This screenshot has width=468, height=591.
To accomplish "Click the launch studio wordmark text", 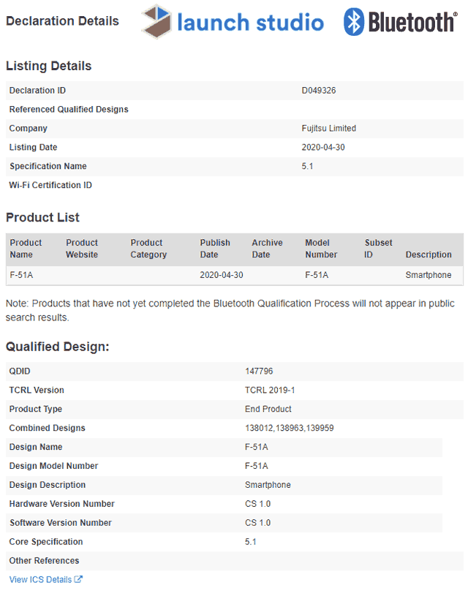I will 251,22.
